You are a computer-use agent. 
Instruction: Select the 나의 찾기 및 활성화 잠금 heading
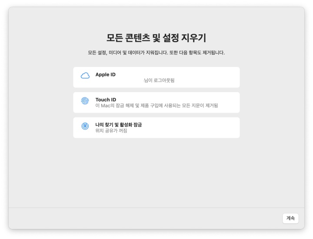coord(119,125)
